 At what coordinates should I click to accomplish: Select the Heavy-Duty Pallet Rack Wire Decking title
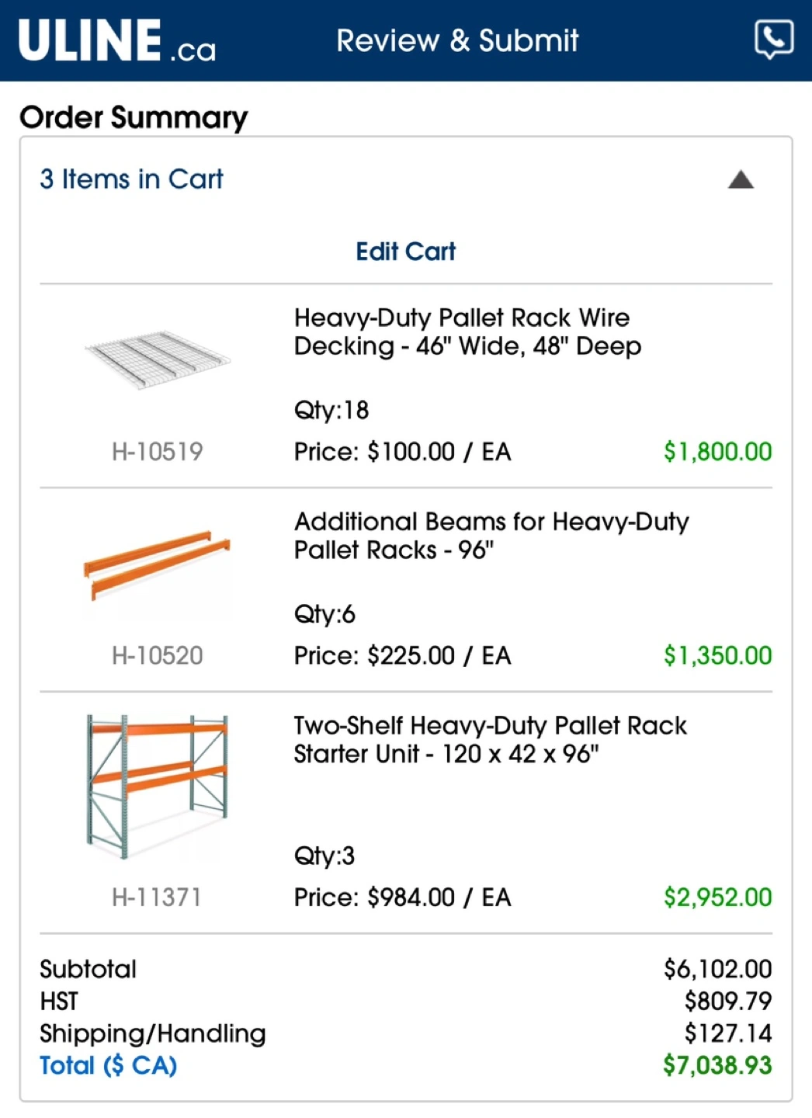[467, 332]
